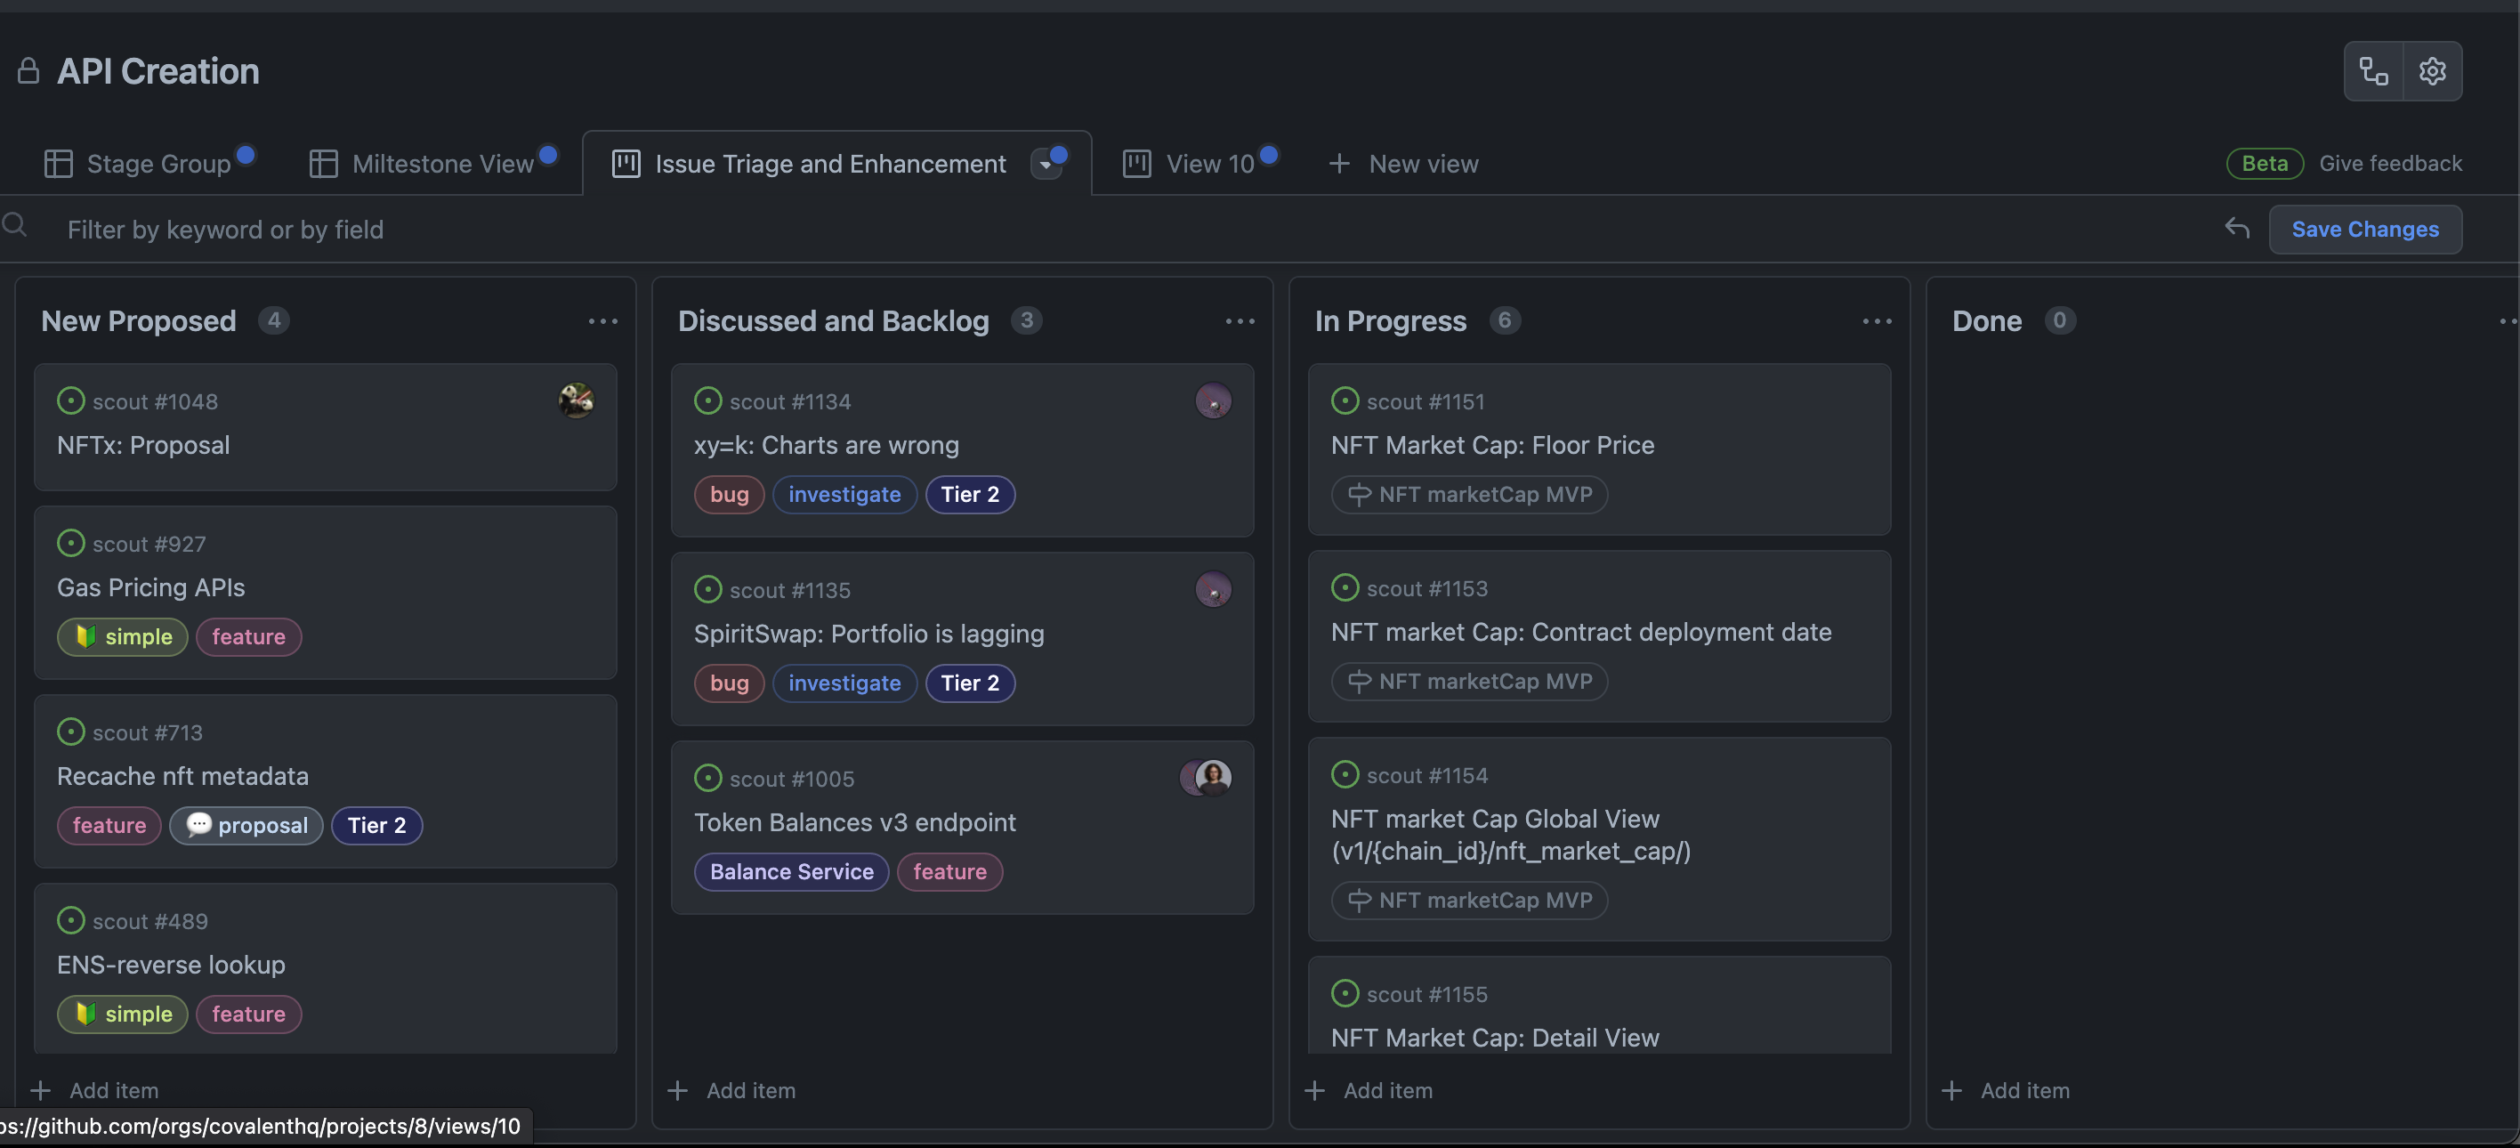
Task: Click the Give feedback link
Action: pos(2390,164)
